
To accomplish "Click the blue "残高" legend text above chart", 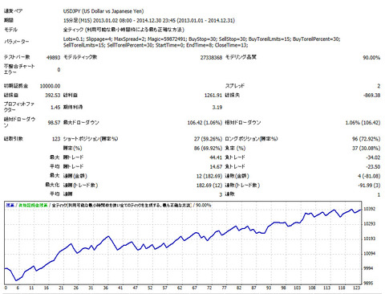I will (10, 206).
